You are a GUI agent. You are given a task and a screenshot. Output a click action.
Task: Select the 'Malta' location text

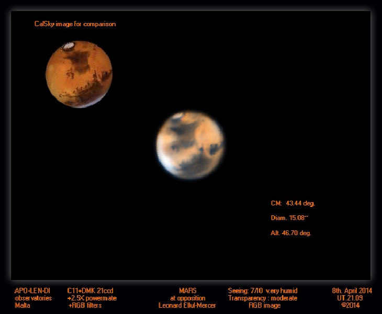pyautogui.click(x=23, y=306)
